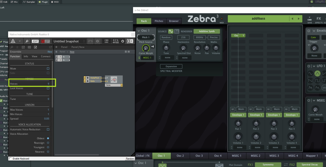Viewport: 326px width, 167px height.
Task: Switch to the Function properties tab
Action: tap(15, 56)
